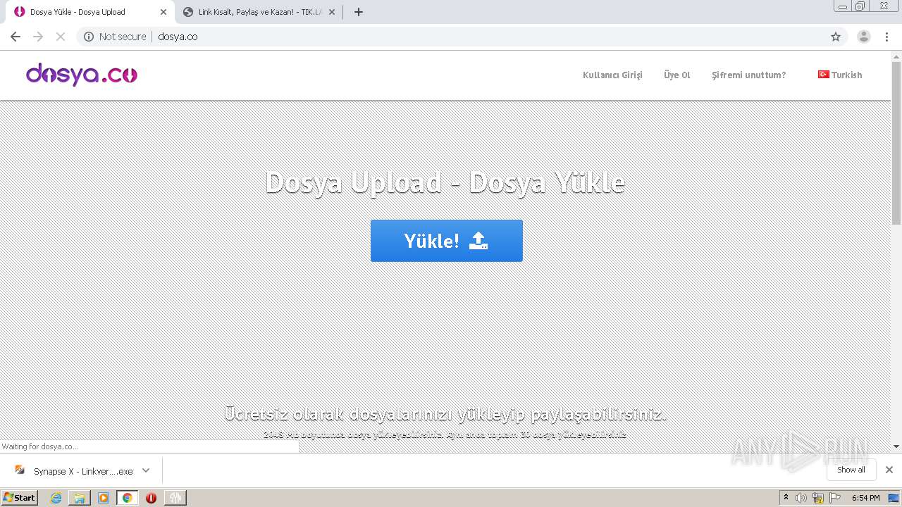Open the media player taskbar icon
902x507 pixels.
click(104, 498)
